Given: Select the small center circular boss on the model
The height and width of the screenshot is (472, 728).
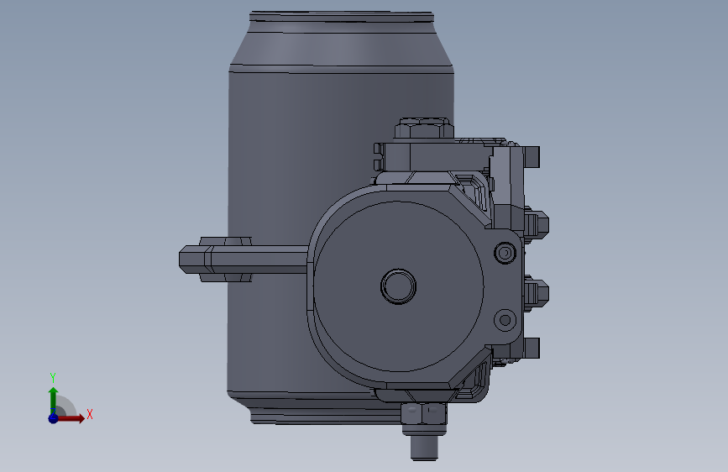Looking at the screenshot, I should coord(398,286).
